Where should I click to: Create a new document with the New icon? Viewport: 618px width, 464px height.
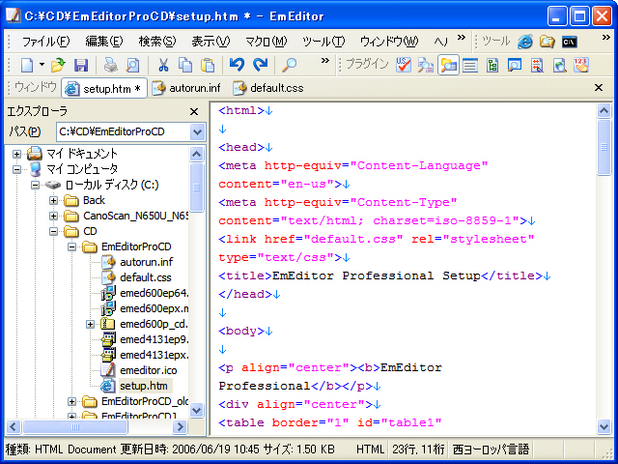pos(27,65)
